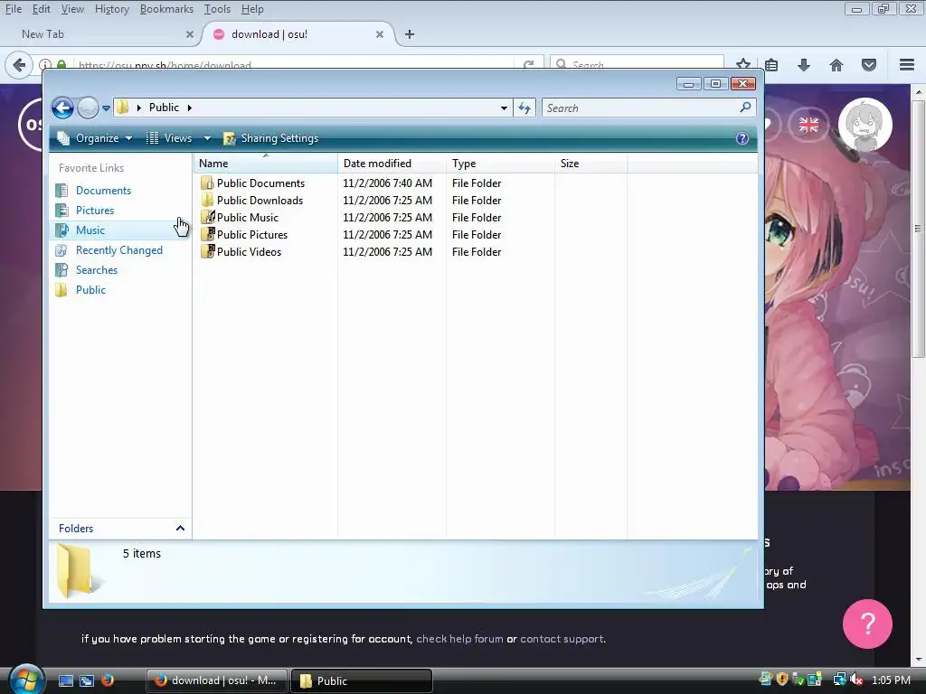Open the address bar history dropdown
The height and width of the screenshot is (694, 926).
[504, 108]
